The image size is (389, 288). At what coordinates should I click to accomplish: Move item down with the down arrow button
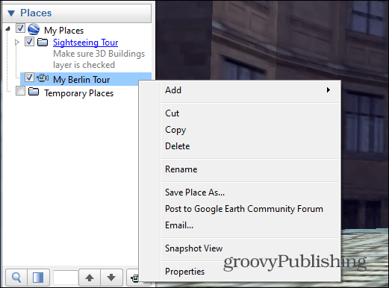[x=111, y=278]
